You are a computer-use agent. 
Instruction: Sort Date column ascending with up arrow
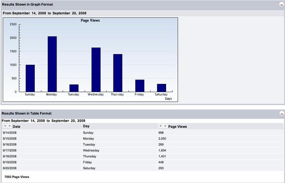pos(5,126)
